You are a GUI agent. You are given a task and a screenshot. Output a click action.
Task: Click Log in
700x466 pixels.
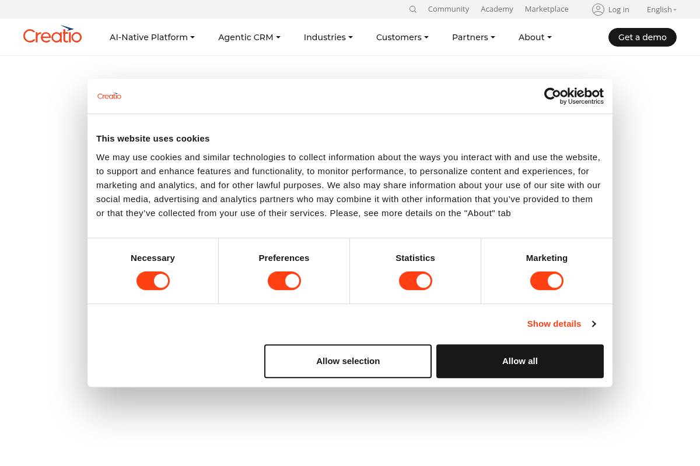coord(618,9)
